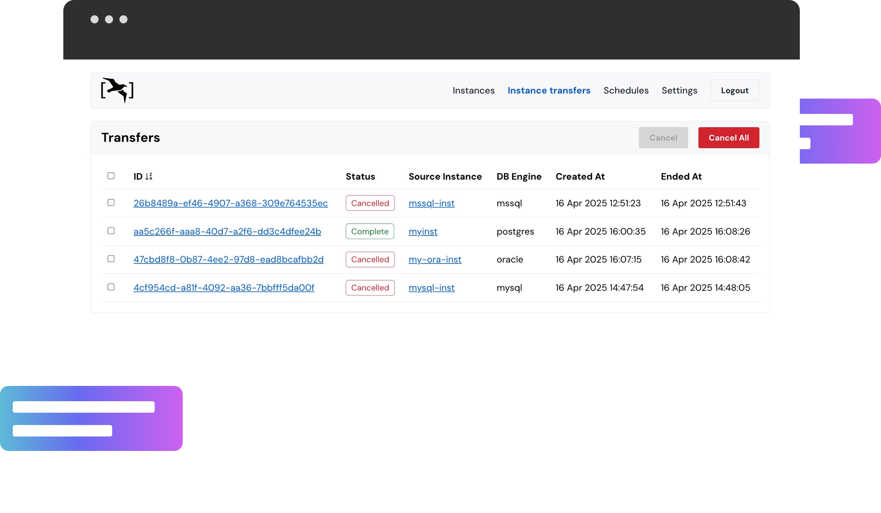
Task: Open the Instances nav item
Action: [473, 91]
